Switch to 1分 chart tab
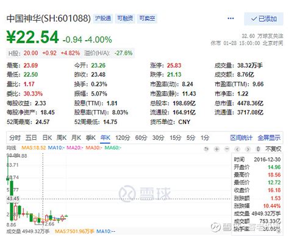Viewport: 289px width, 236px height. [205, 138]
